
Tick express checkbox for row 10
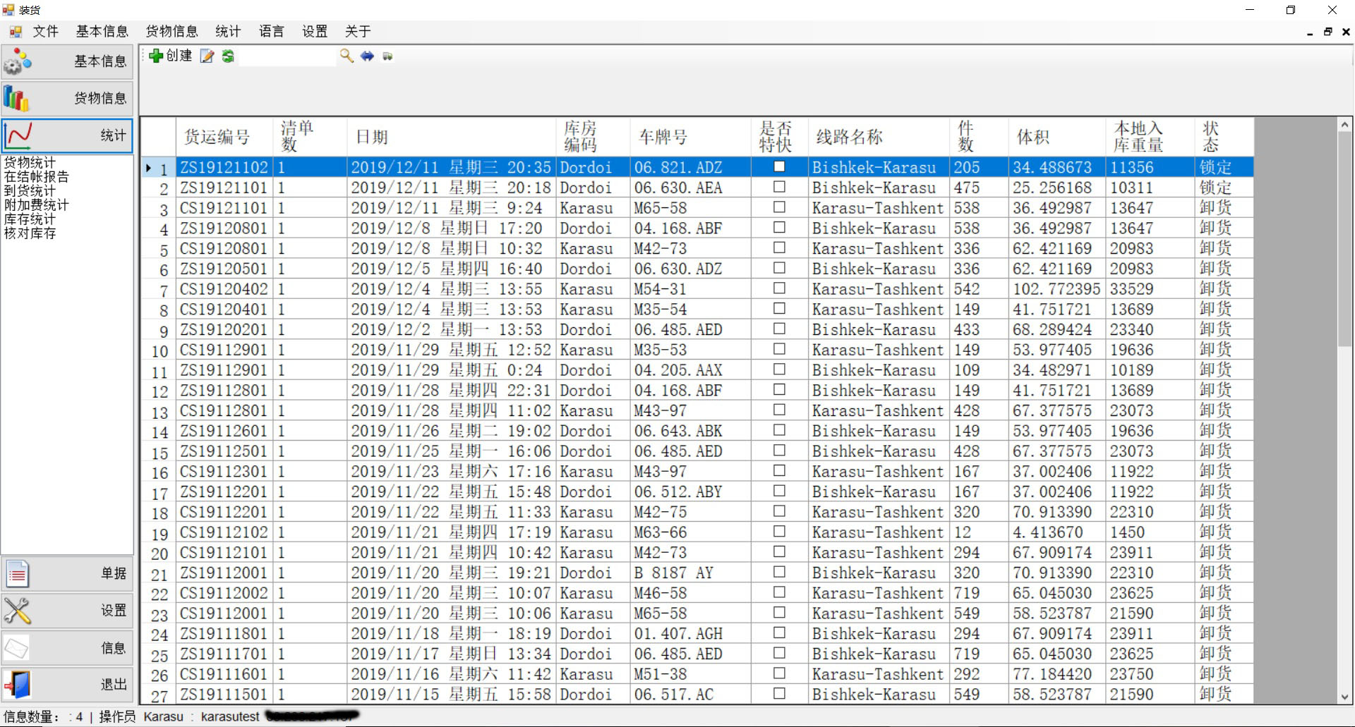779,350
